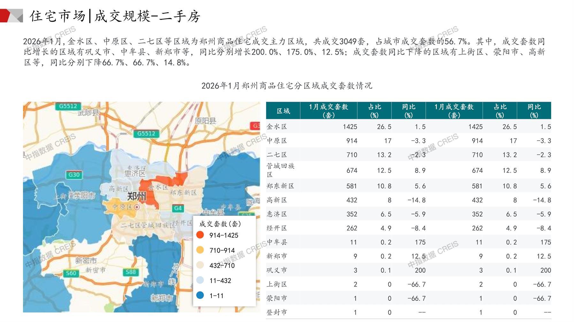Screen dimensions: 574x322
Task: Click the S88 road shield on map
Action: [x=131, y=272]
